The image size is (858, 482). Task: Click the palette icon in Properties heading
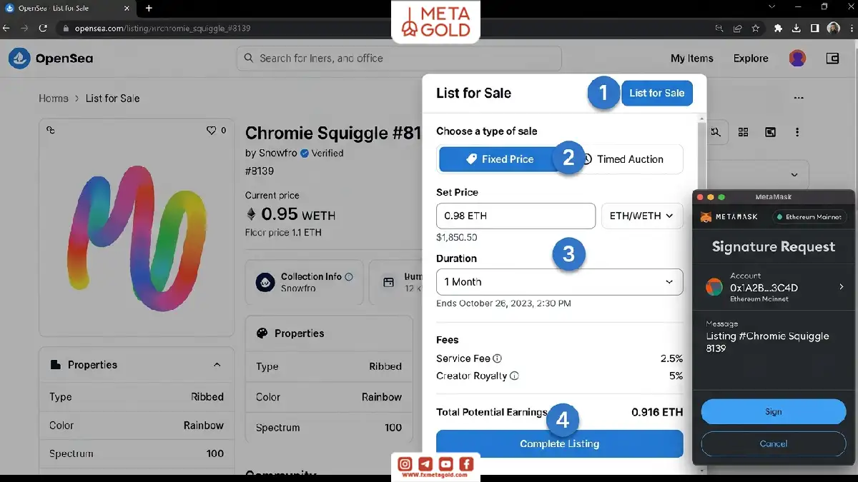262,333
